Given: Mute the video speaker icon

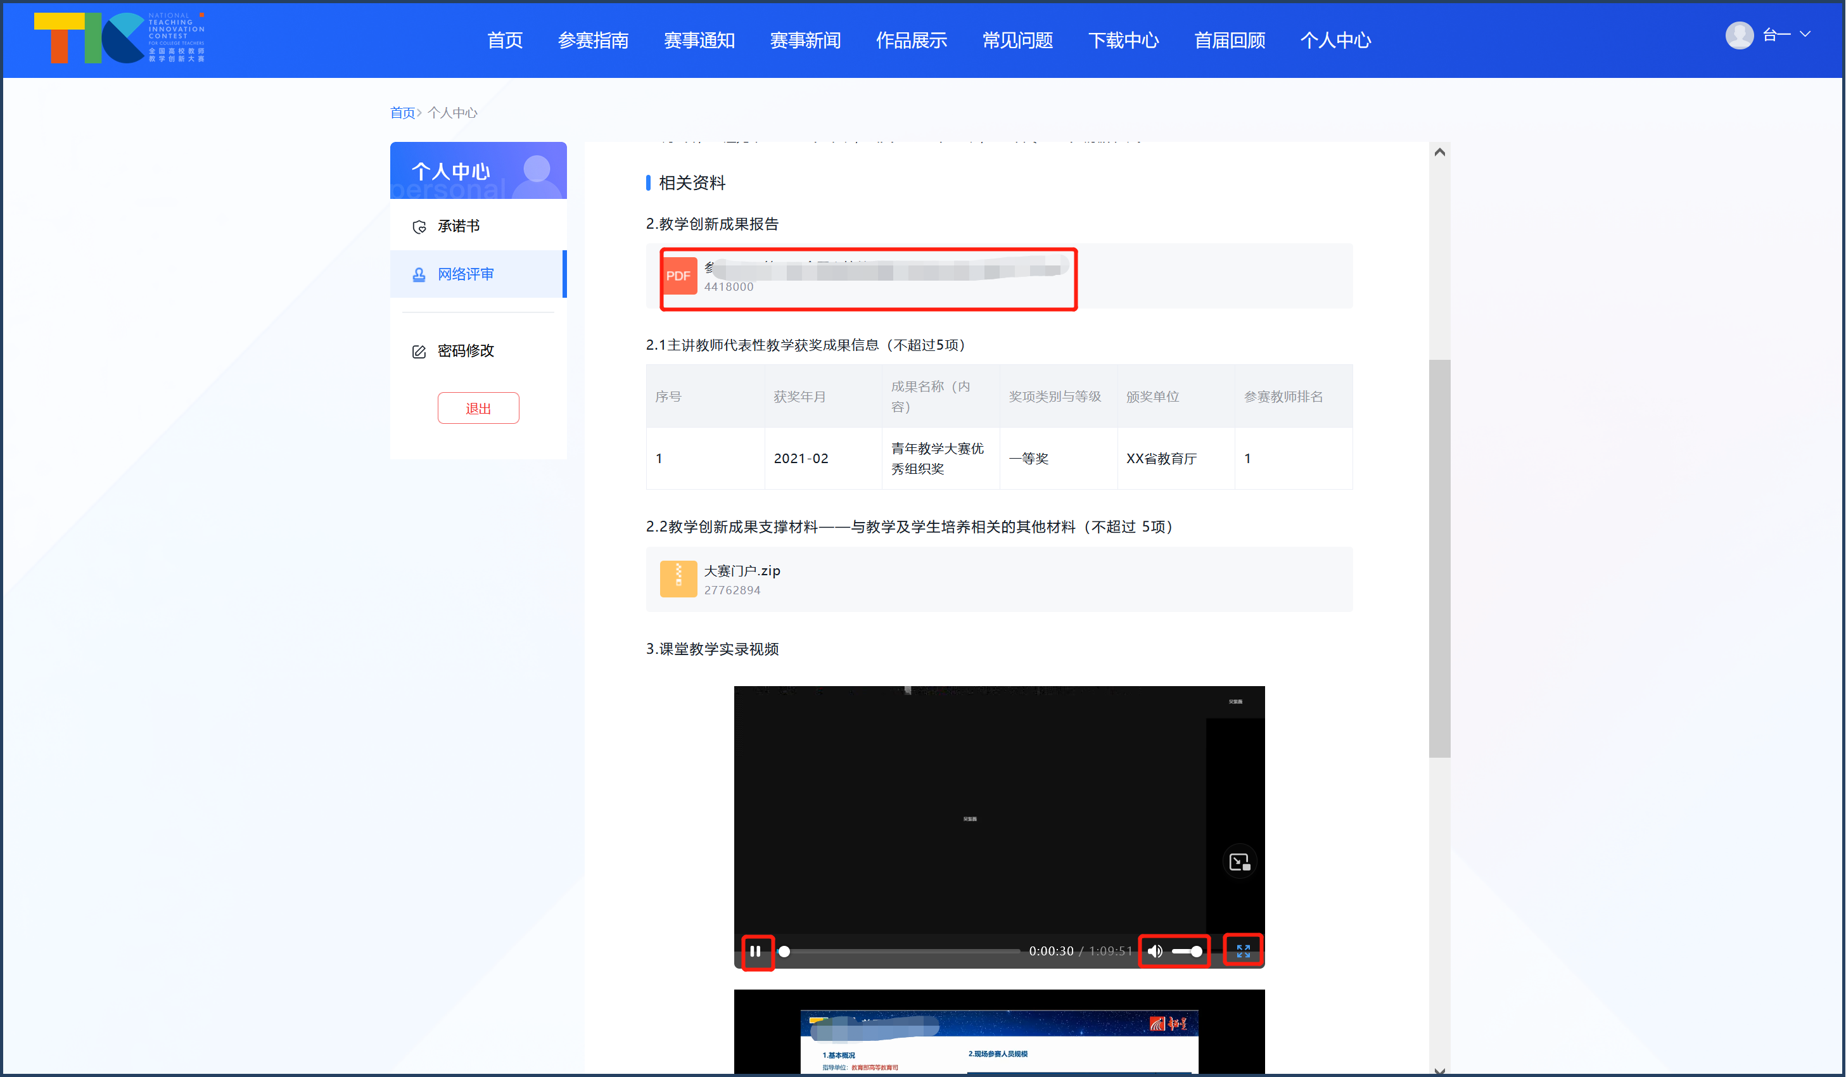Looking at the screenshot, I should point(1155,951).
